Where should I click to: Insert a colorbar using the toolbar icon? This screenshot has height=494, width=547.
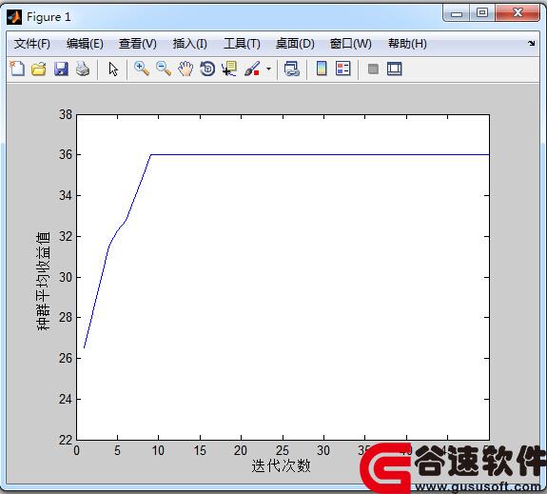point(322,69)
